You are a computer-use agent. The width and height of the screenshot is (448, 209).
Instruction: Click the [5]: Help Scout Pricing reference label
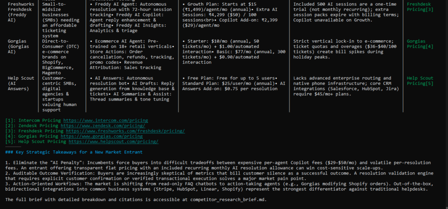click(36, 142)
